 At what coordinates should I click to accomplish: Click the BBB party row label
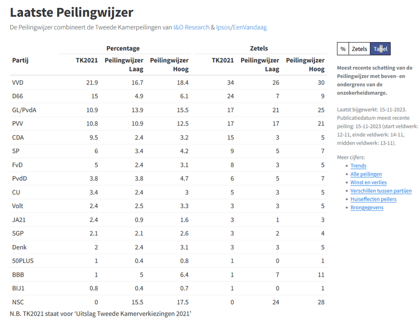(x=17, y=275)
